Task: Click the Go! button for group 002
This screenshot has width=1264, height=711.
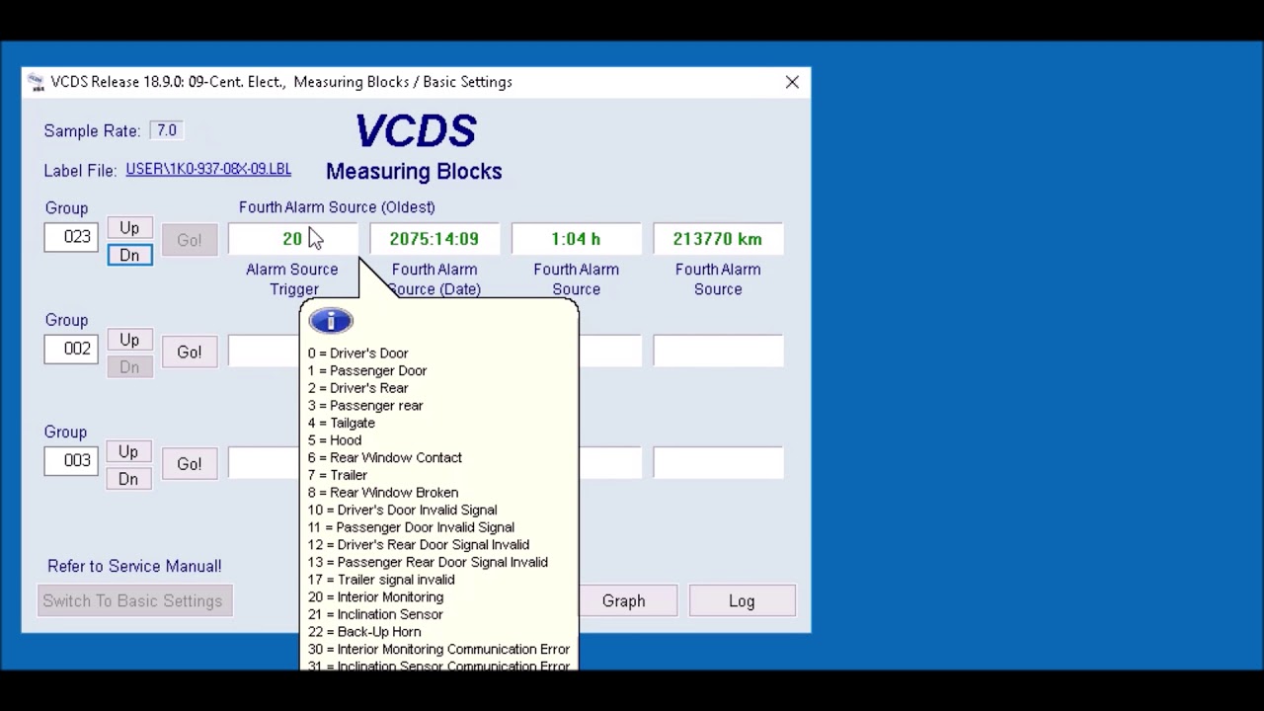Action: pos(190,352)
